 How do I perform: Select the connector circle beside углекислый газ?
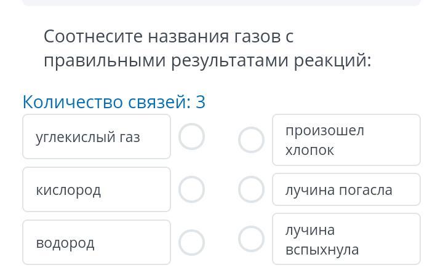(x=191, y=136)
